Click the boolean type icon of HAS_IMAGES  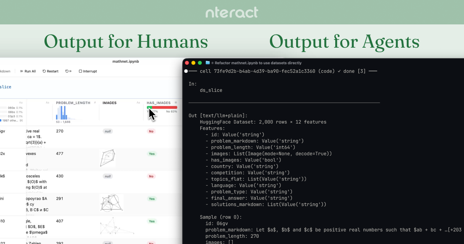click(176, 103)
